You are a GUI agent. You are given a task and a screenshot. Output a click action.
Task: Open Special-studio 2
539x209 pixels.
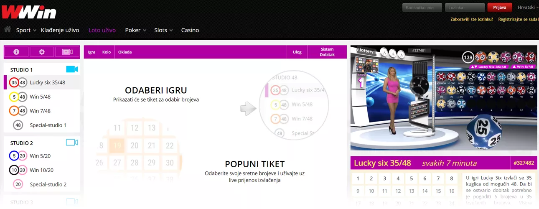pyautogui.click(x=42, y=184)
